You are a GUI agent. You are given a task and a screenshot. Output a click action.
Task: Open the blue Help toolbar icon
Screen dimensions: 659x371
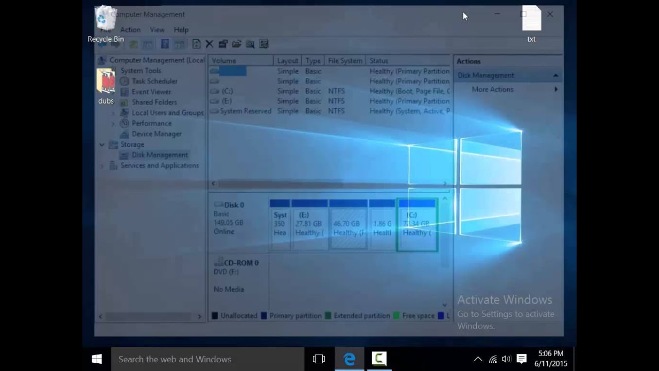pos(165,44)
